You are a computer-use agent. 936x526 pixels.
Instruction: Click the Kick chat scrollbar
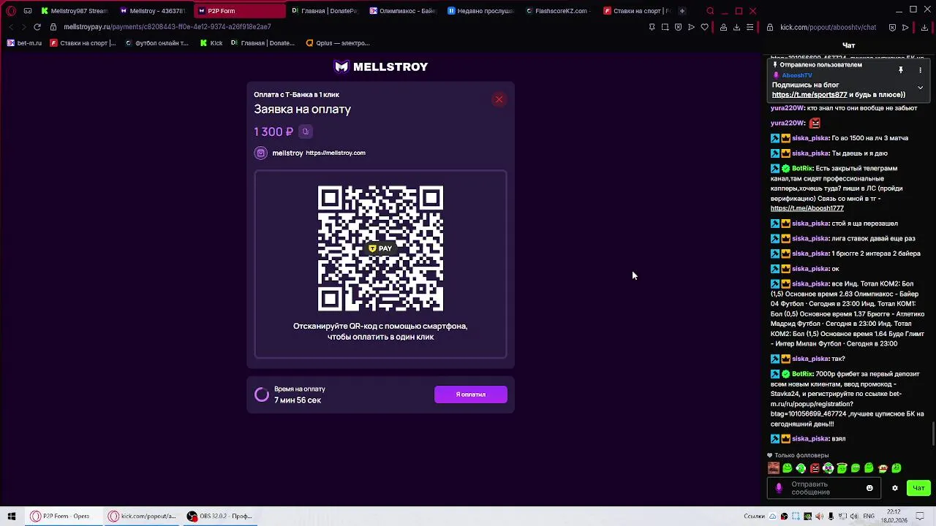coord(933,432)
